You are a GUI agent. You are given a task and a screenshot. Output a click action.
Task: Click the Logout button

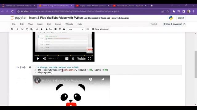pos(181,18)
